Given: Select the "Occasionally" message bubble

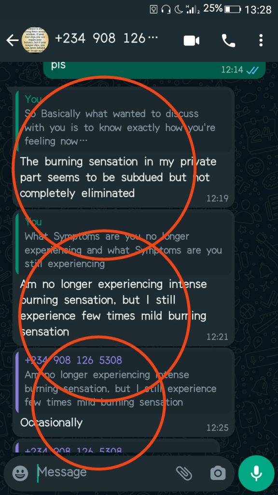Looking at the screenshot, I should [124, 393].
